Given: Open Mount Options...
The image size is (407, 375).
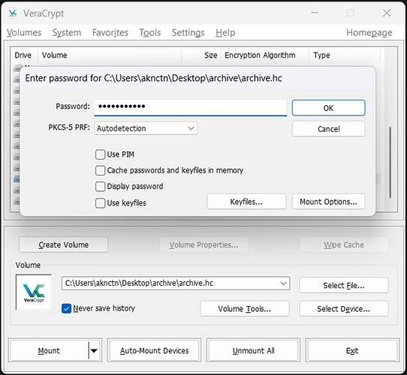Looking at the screenshot, I should pyautogui.click(x=328, y=202).
